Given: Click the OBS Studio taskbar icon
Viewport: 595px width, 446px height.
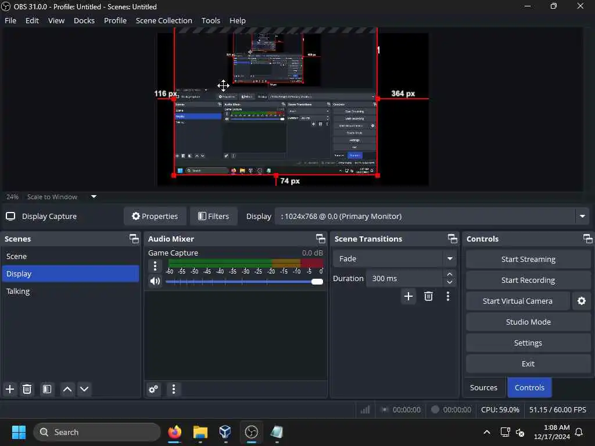Looking at the screenshot, I should pos(251,432).
